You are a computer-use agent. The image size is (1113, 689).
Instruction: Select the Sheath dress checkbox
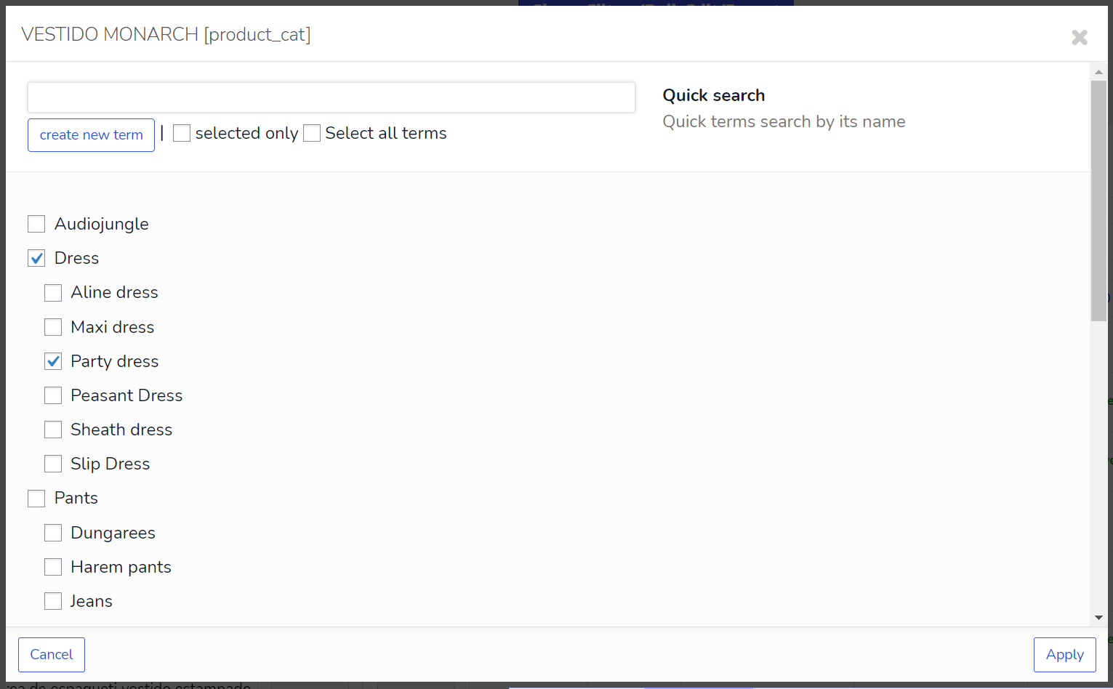pyautogui.click(x=53, y=430)
